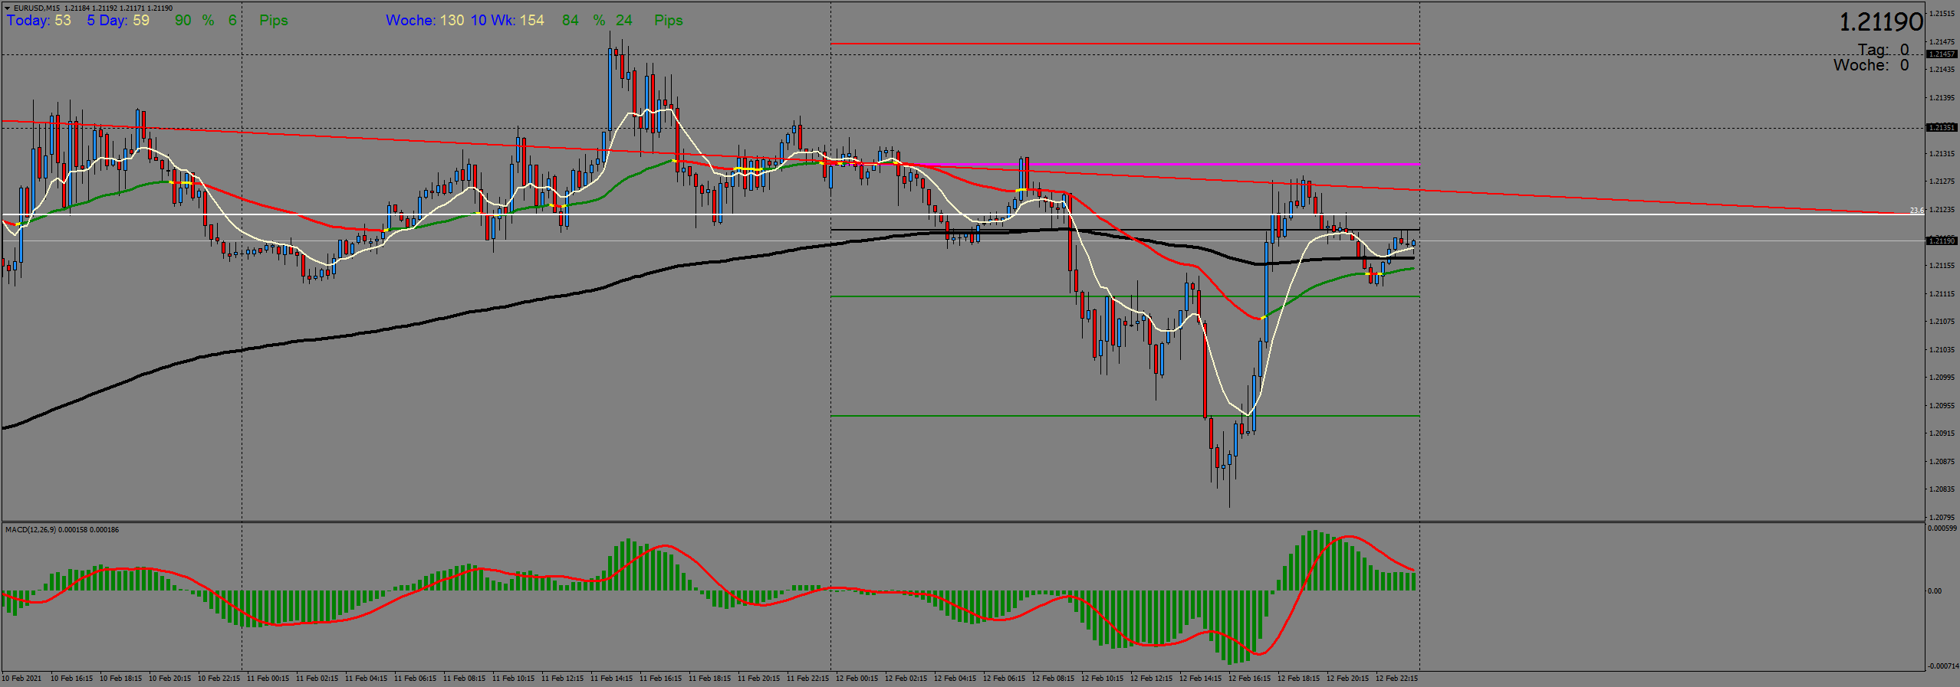Click the 1.21155 price scale label
The image size is (1960, 687).
click(x=1942, y=266)
